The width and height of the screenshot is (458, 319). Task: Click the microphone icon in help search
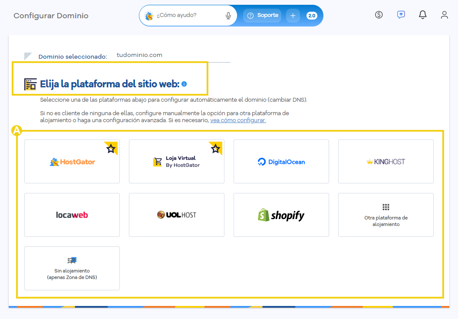pyautogui.click(x=228, y=16)
